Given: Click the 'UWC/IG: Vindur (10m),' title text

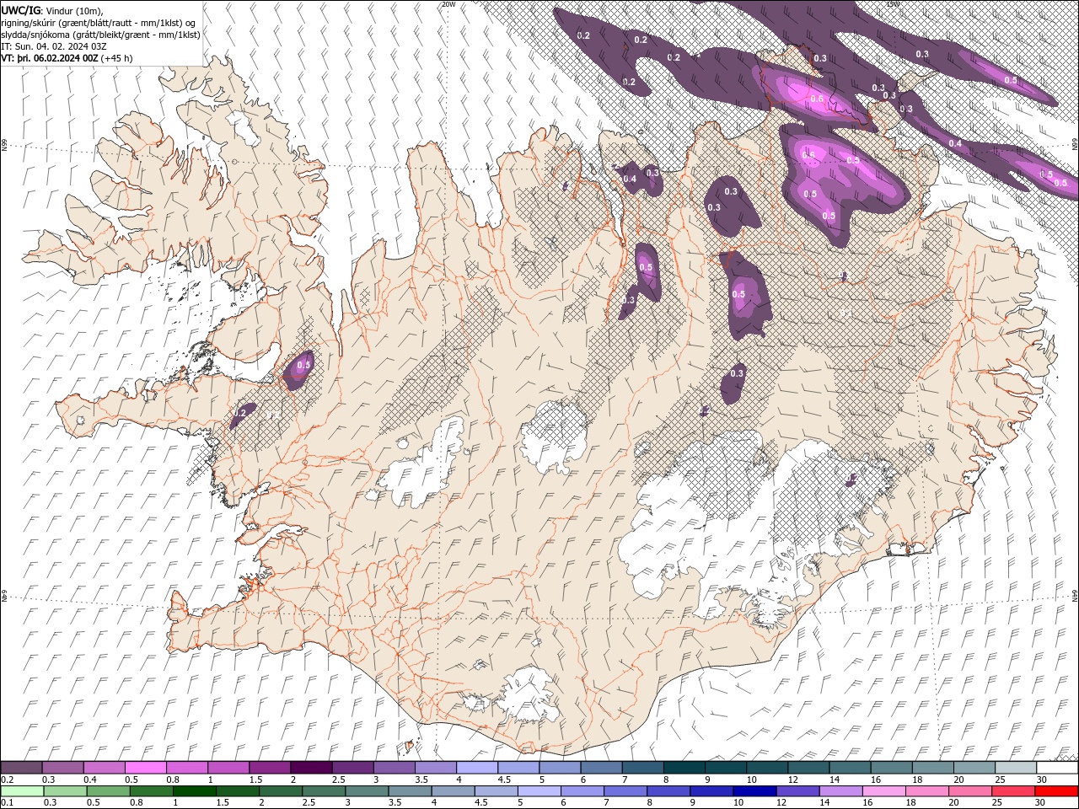Looking at the screenshot, I should (x=52, y=10).
